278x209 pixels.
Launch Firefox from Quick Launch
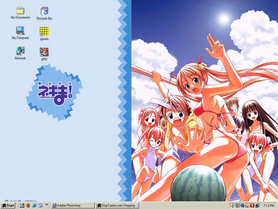click(28, 205)
